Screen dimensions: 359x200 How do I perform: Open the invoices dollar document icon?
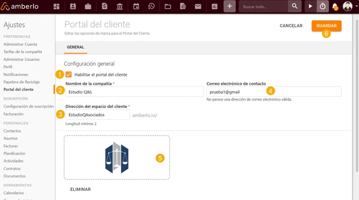(x=104, y=6)
